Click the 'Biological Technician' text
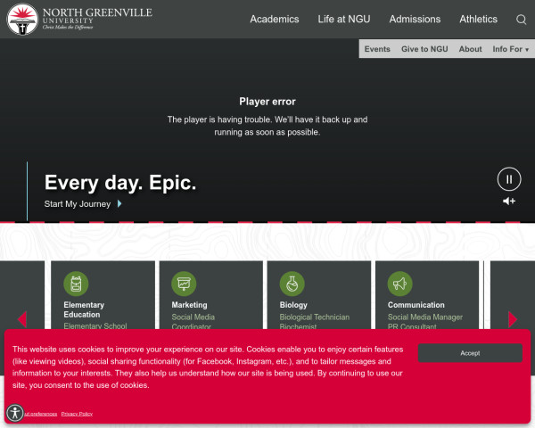This screenshot has height=428, width=535. pos(314,317)
